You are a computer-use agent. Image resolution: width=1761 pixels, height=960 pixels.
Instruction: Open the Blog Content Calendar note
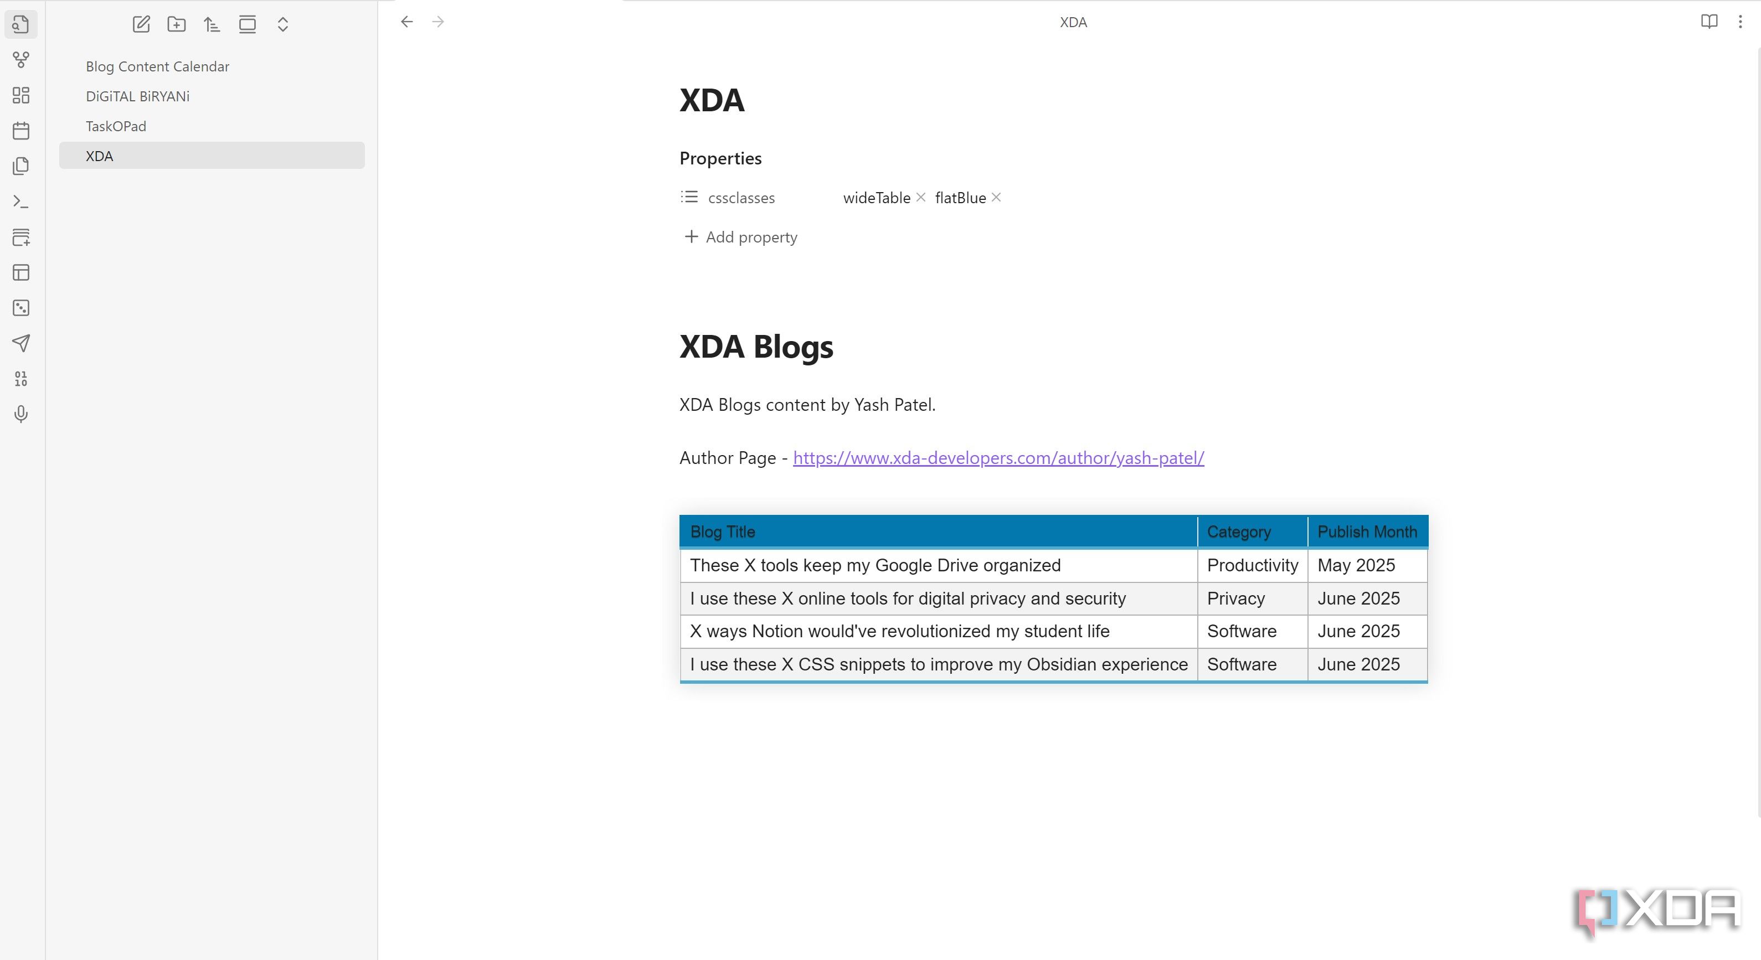157,66
